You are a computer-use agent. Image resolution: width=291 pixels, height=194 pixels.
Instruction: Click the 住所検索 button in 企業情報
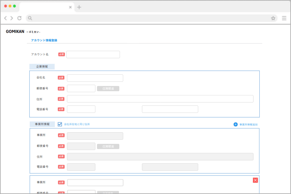point(108,89)
